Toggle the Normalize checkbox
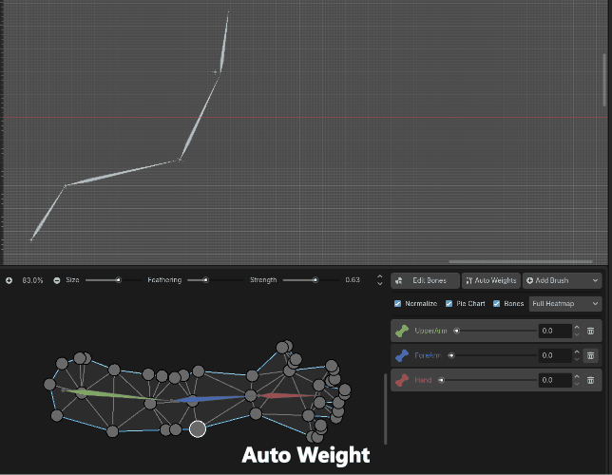The width and height of the screenshot is (612, 475). 397,304
